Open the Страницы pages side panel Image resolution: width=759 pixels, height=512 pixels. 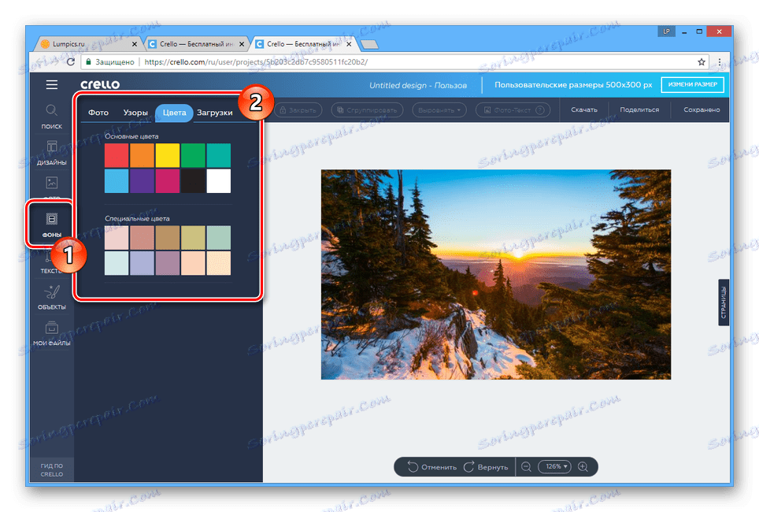tap(724, 302)
